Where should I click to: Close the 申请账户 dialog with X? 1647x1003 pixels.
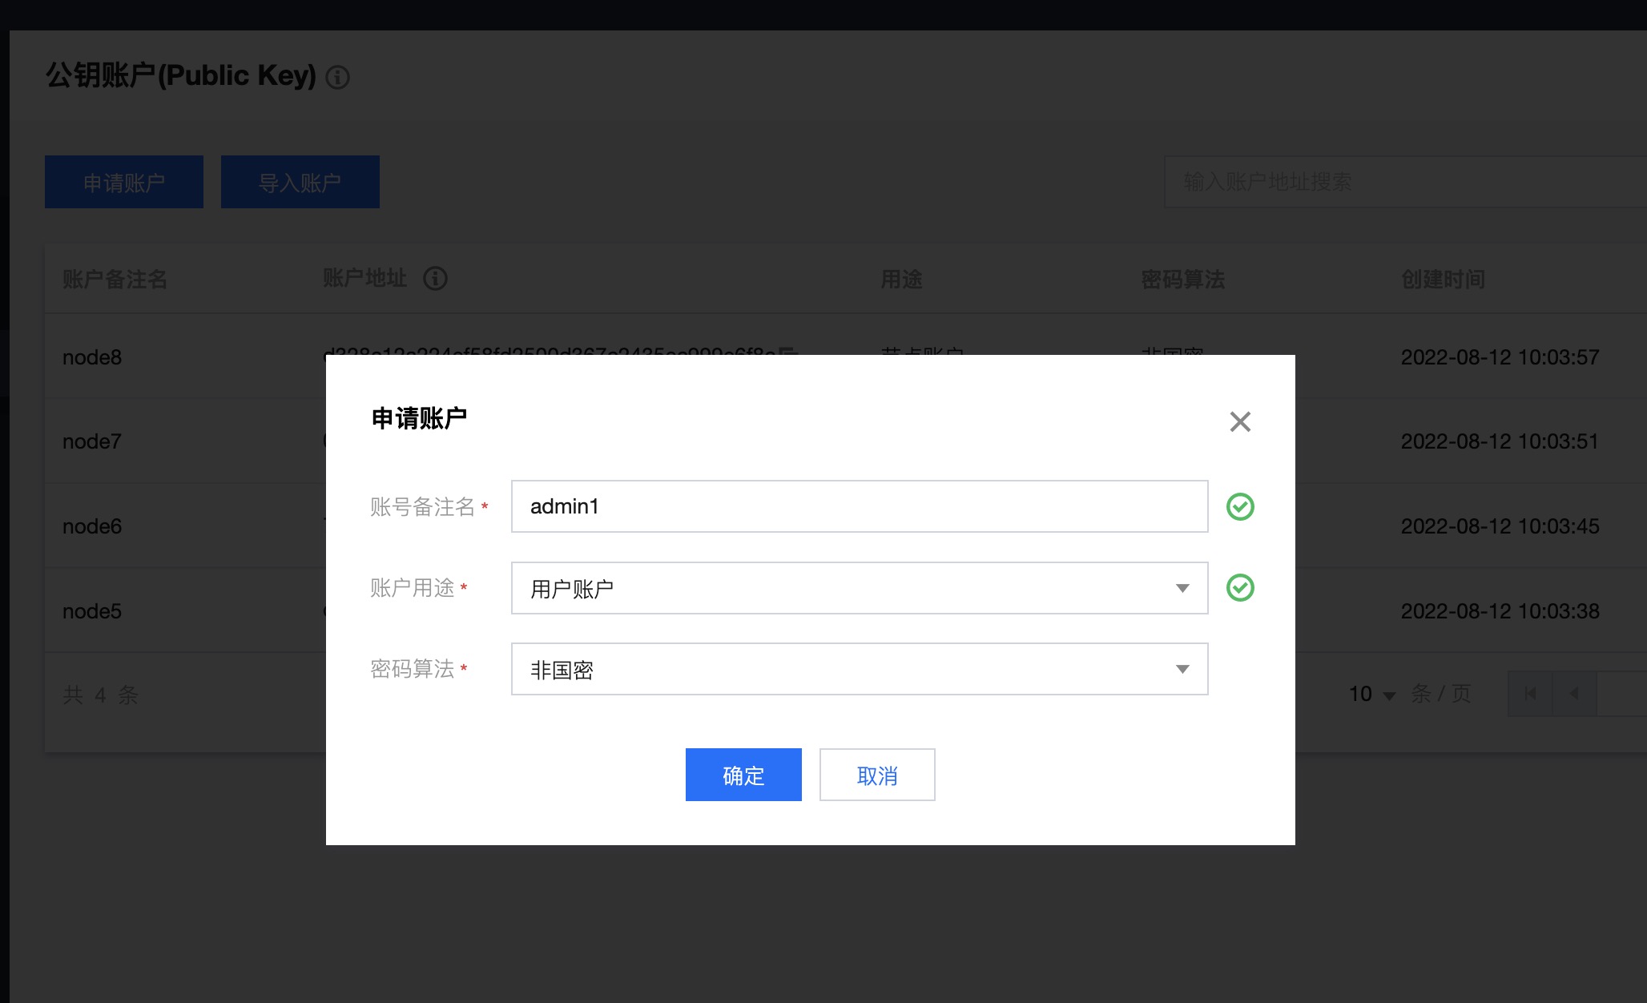click(1239, 421)
